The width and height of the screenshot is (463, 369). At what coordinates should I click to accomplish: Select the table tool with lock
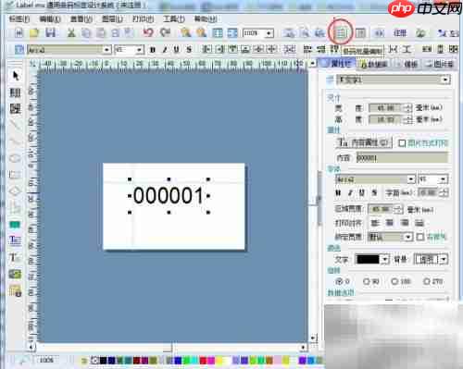coord(15,290)
